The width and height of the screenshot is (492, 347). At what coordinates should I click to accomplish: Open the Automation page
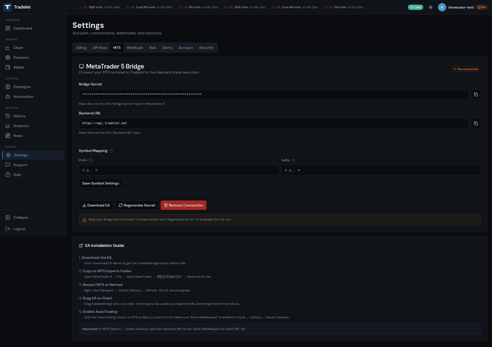(x=23, y=97)
